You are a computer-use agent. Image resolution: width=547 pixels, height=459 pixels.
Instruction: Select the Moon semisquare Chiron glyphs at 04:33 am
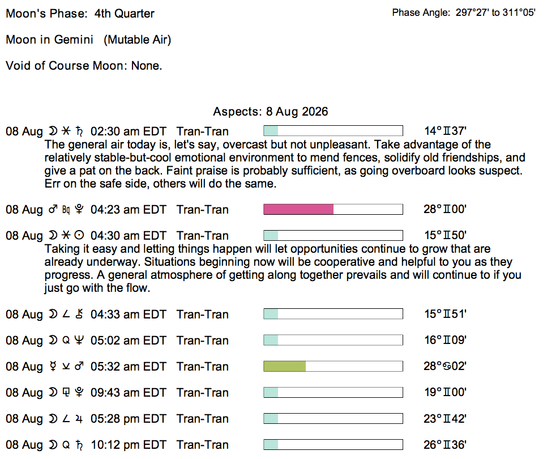coord(66,314)
